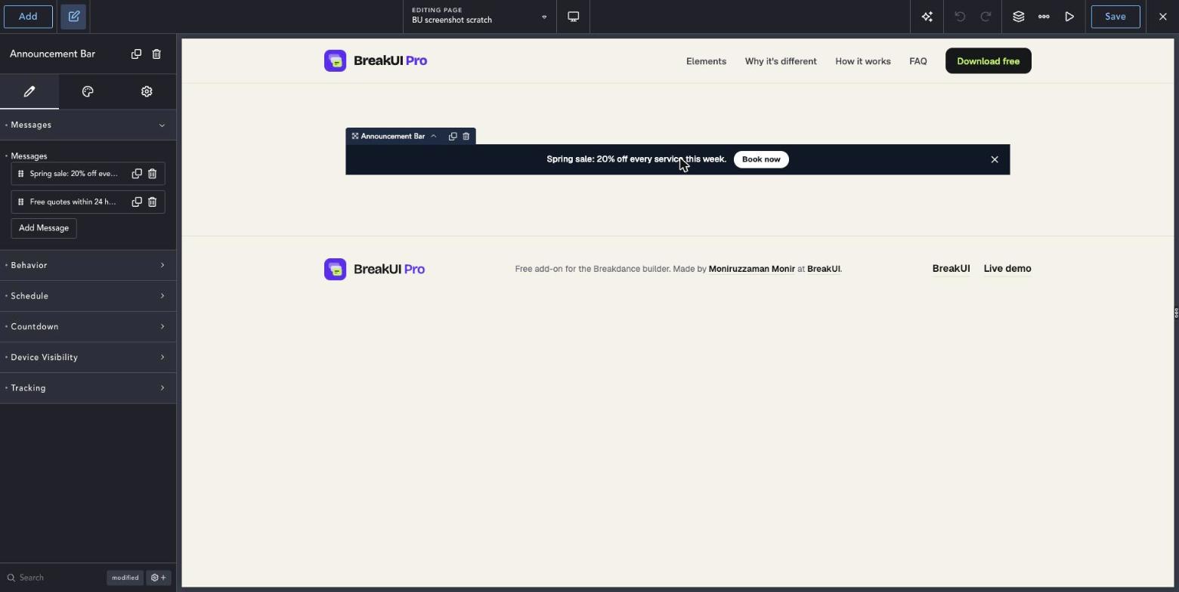Expand the Tracking section
Image resolution: width=1179 pixels, height=592 pixels.
coord(88,388)
